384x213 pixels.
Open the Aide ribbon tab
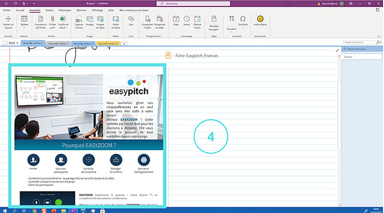(111, 10)
